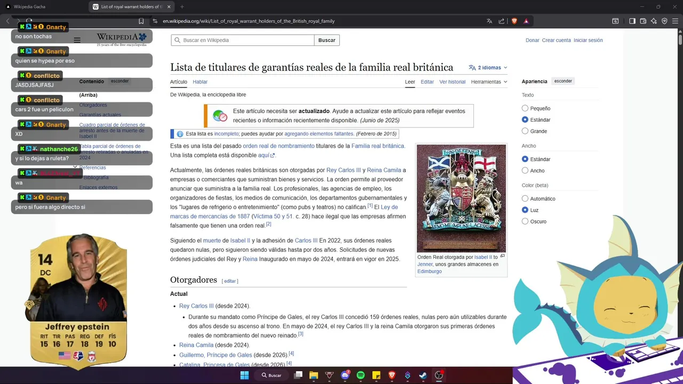Toggle the browser sidebar panel icon

pos(632,21)
